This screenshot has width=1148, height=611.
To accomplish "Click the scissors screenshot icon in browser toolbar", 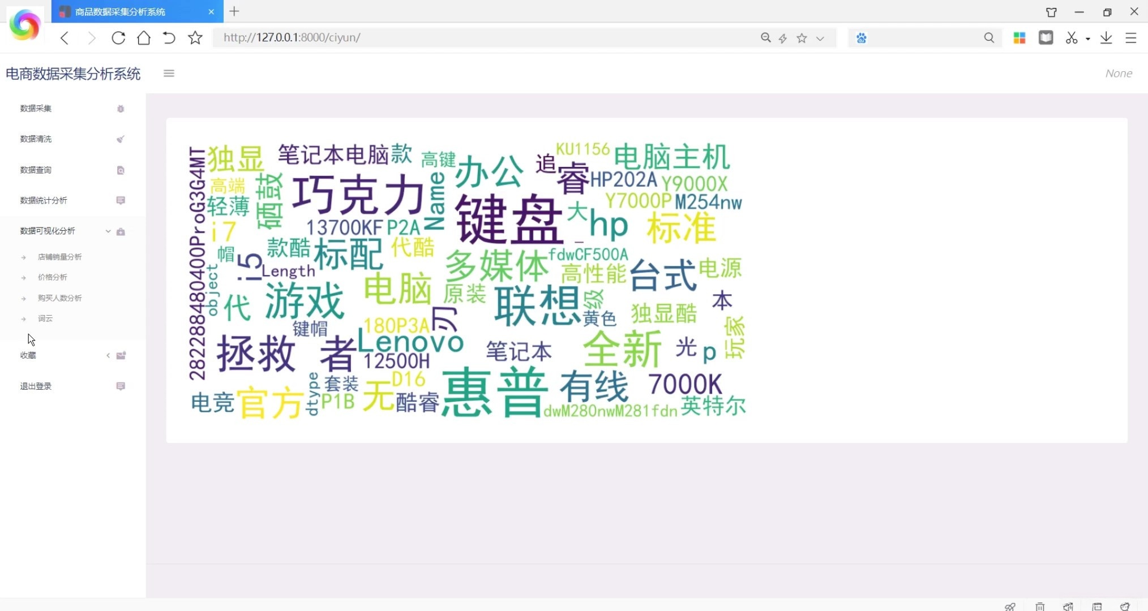I will point(1072,37).
